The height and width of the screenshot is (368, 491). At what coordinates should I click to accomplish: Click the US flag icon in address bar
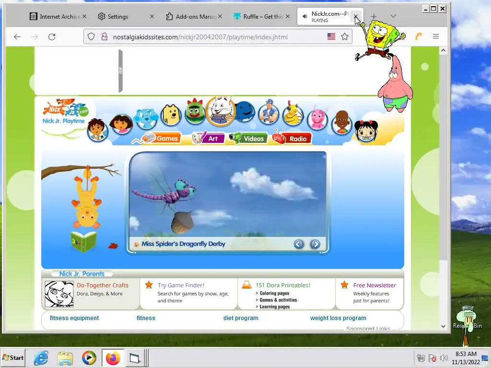[x=331, y=36]
